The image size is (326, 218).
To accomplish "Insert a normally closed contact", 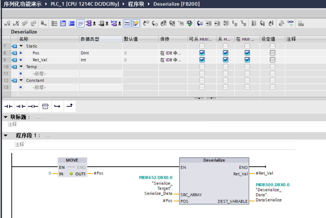I will [21, 106].
